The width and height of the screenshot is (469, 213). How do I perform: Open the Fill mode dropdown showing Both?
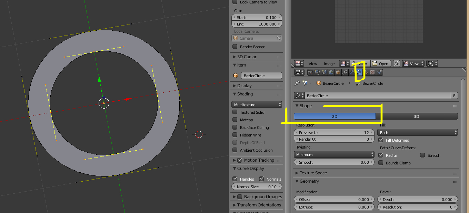click(418, 132)
